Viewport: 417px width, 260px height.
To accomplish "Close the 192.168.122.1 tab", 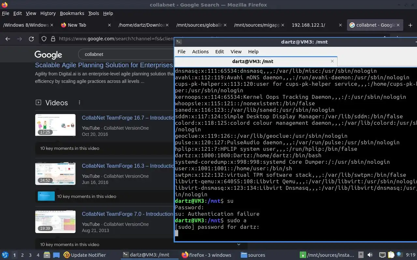I will pos(340,25).
